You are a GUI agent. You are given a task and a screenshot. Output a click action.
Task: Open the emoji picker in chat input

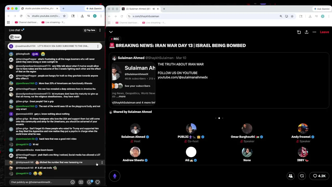[x=73, y=182]
